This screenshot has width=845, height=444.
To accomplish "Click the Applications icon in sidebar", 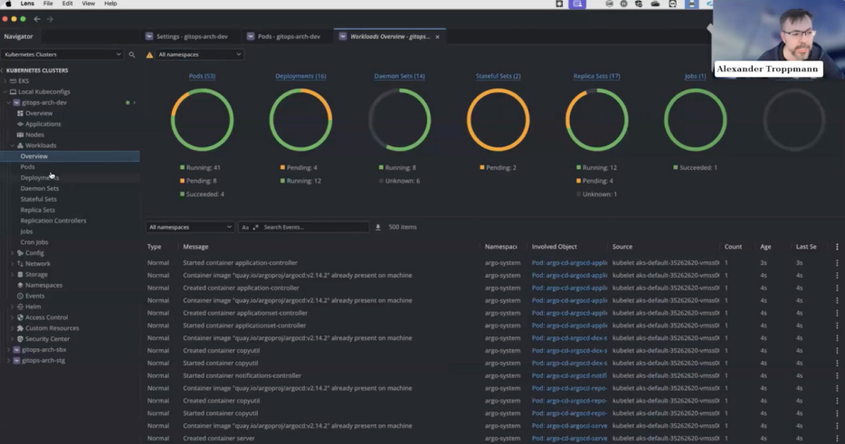I will (20, 124).
